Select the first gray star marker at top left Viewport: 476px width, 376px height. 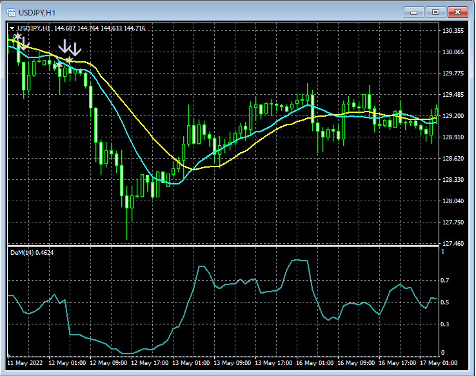point(18,36)
